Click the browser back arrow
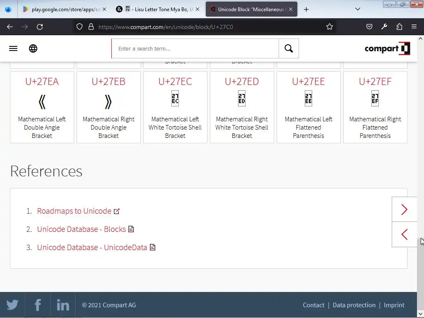424x318 pixels. point(10,27)
